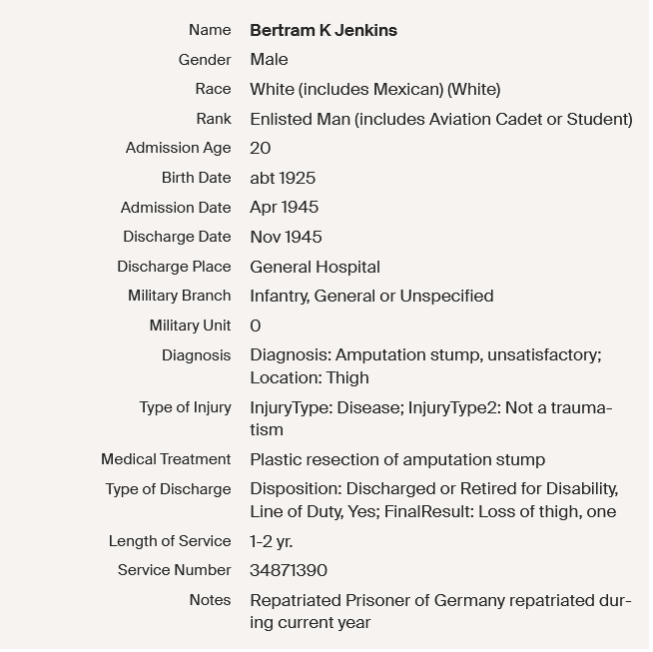Select the Type of Injury value text

coord(430,418)
